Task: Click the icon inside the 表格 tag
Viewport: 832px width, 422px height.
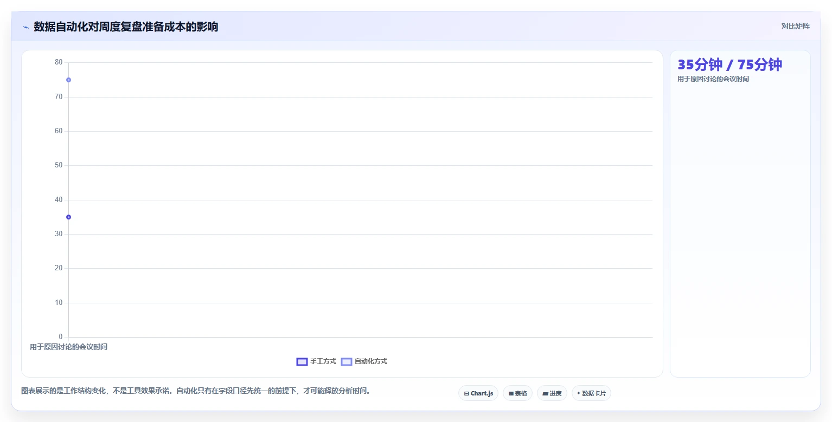Action: pyautogui.click(x=511, y=394)
